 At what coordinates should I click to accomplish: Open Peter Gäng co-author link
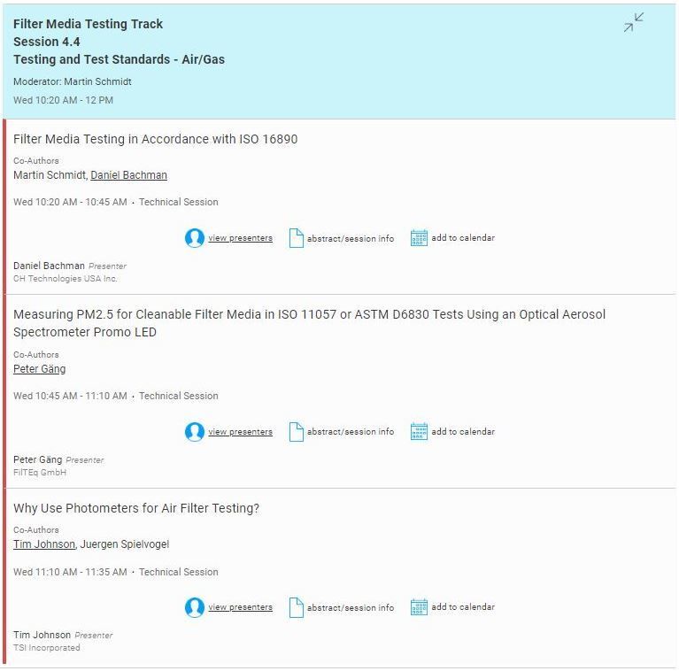pos(39,369)
